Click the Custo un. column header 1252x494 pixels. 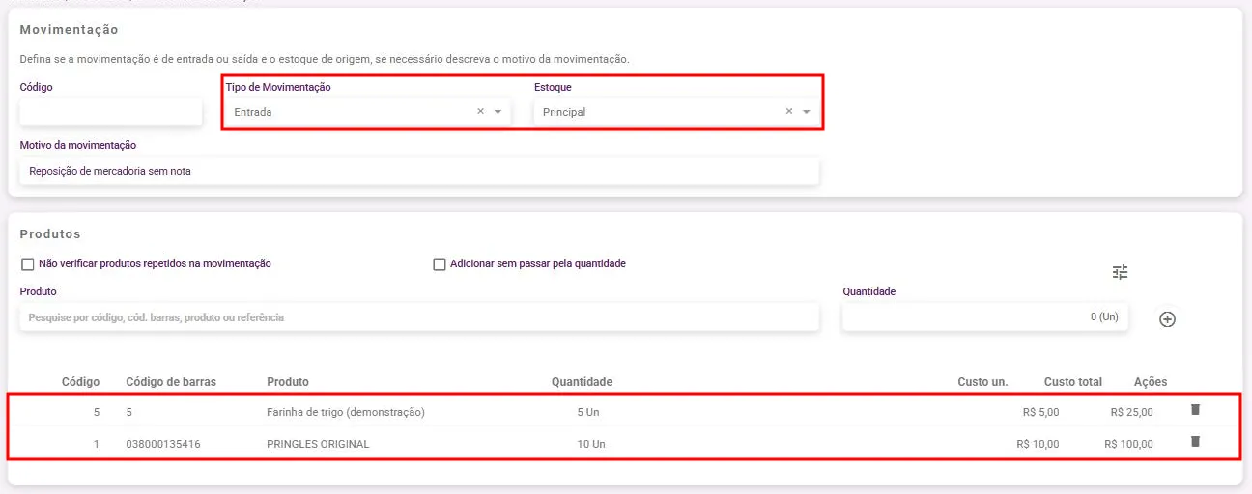coord(982,382)
